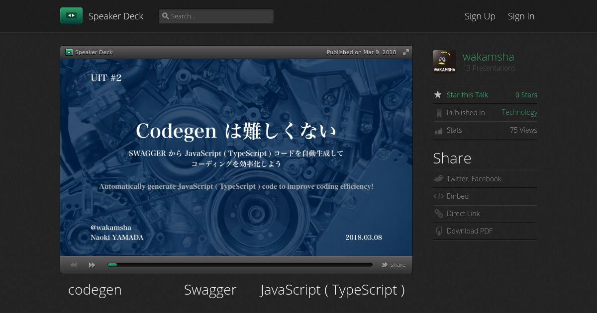The height and width of the screenshot is (313, 597).
Task: Select the Published on Mar 9, 2018 text
Action: pos(362,52)
